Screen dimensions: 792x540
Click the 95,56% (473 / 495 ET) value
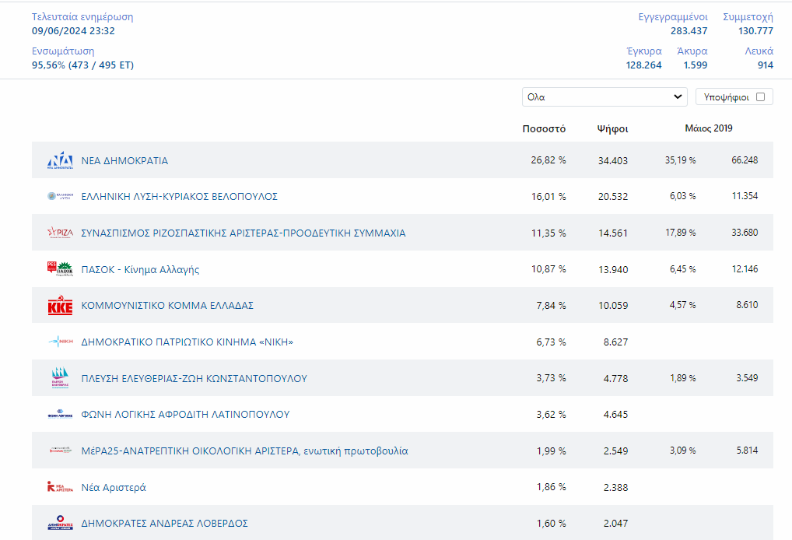point(82,65)
